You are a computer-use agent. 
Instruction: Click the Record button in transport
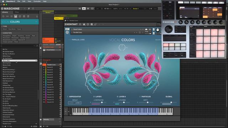pyautogui.click(x=88, y=9)
